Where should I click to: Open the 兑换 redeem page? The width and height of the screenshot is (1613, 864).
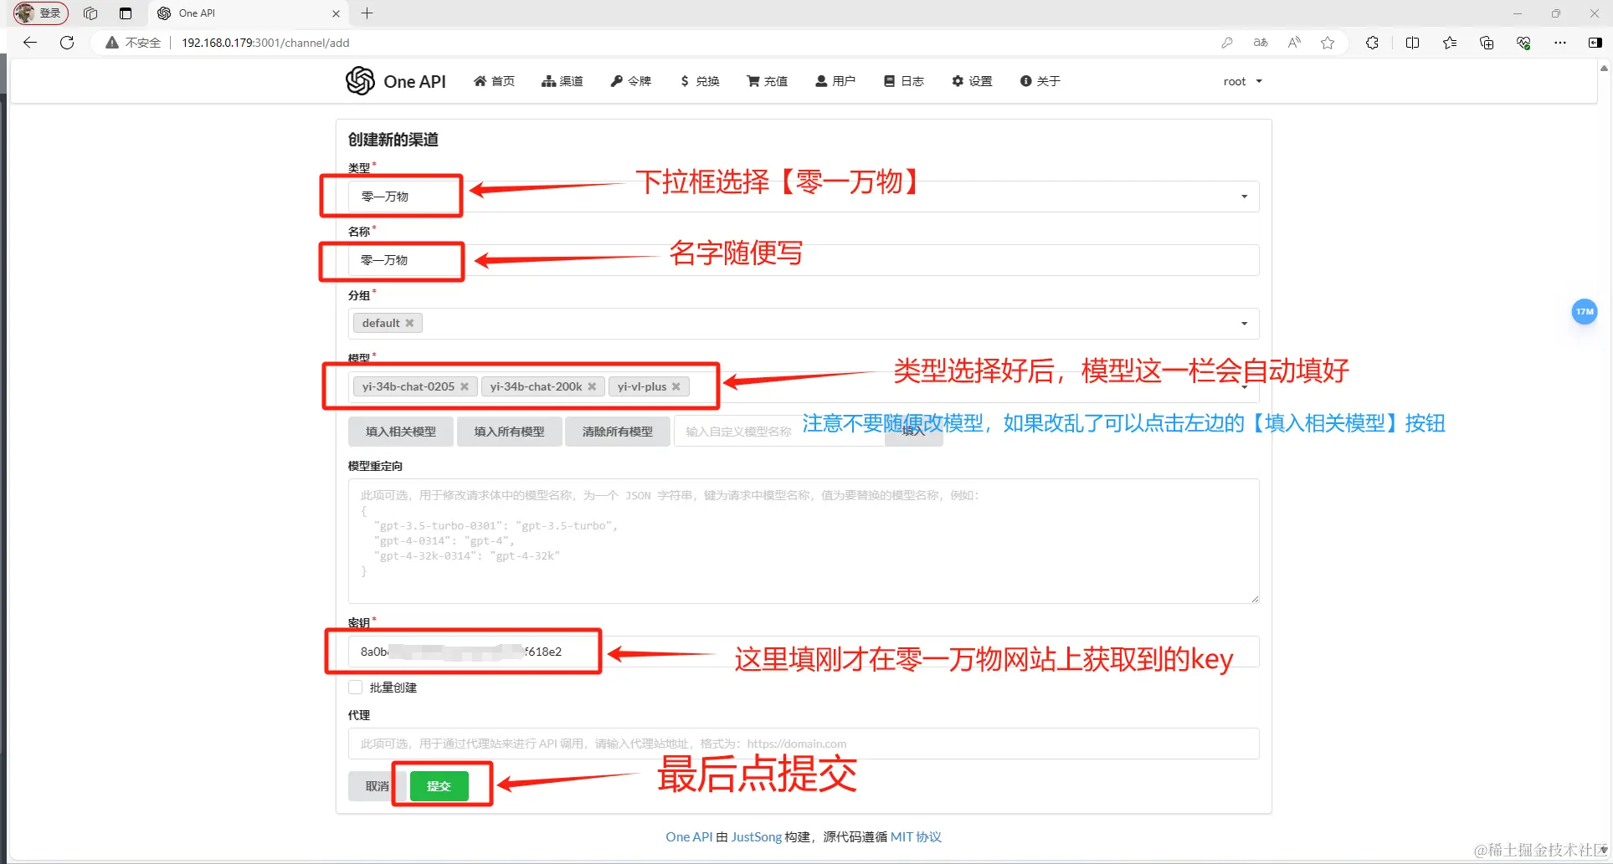pos(700,81)
